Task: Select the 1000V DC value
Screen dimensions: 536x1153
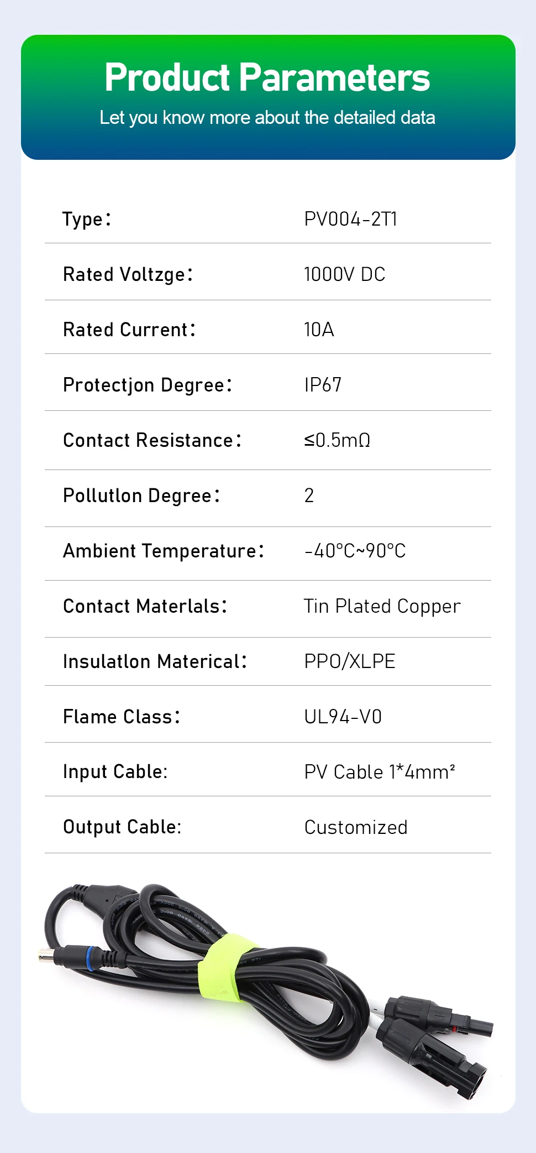Action: click(344, 275)
